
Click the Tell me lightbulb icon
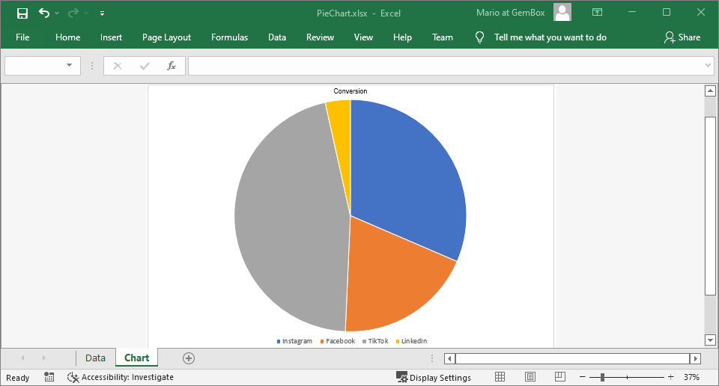coord(480,37)
